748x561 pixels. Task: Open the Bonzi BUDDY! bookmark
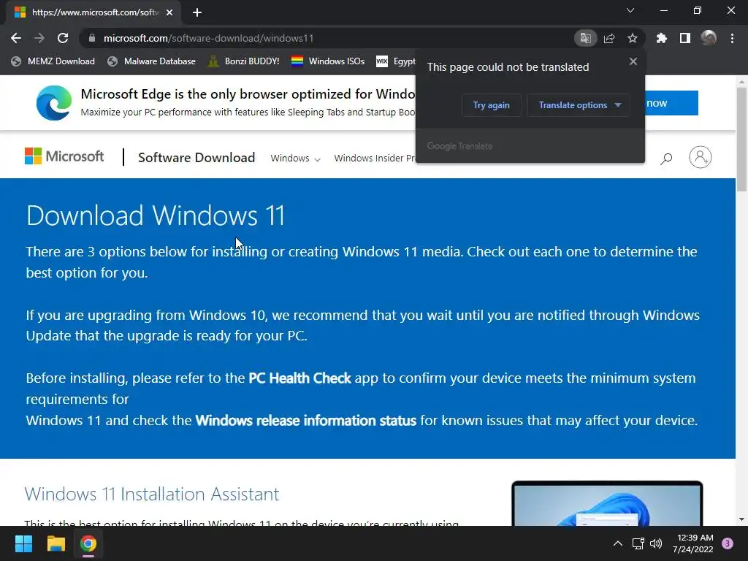point(243,61)
